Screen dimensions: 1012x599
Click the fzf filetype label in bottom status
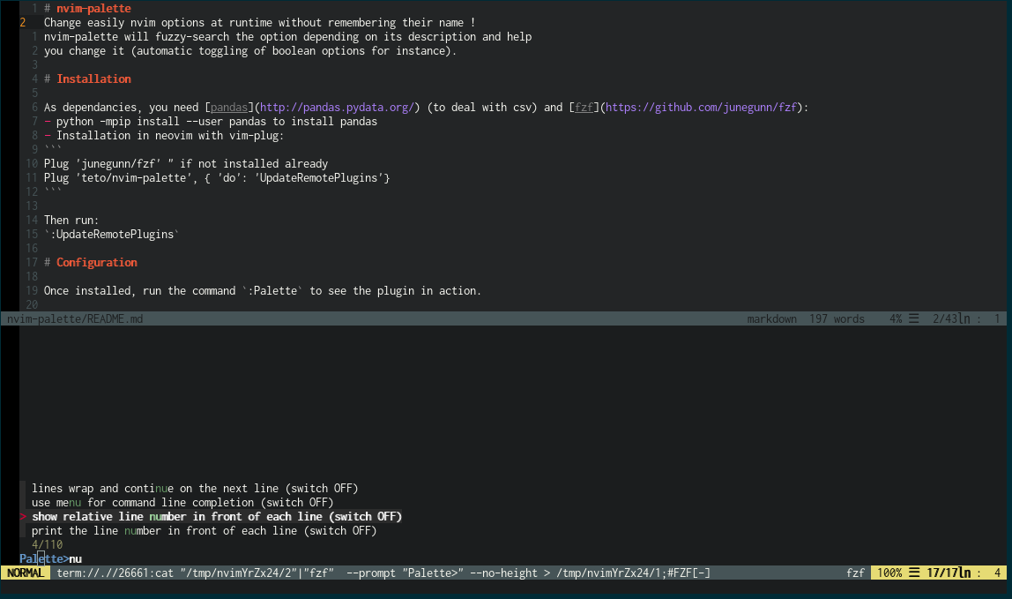[x=856, y=573]
